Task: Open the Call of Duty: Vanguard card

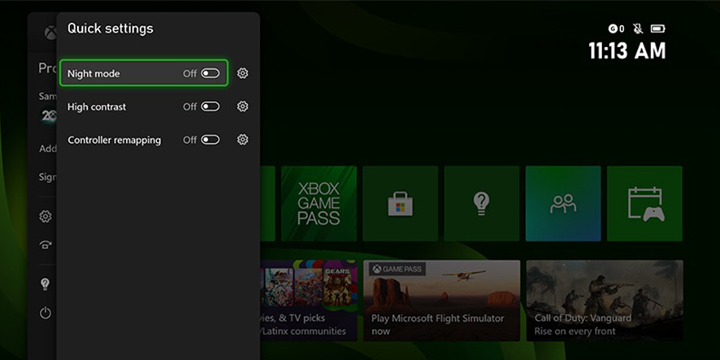Action: pos(605,301)
